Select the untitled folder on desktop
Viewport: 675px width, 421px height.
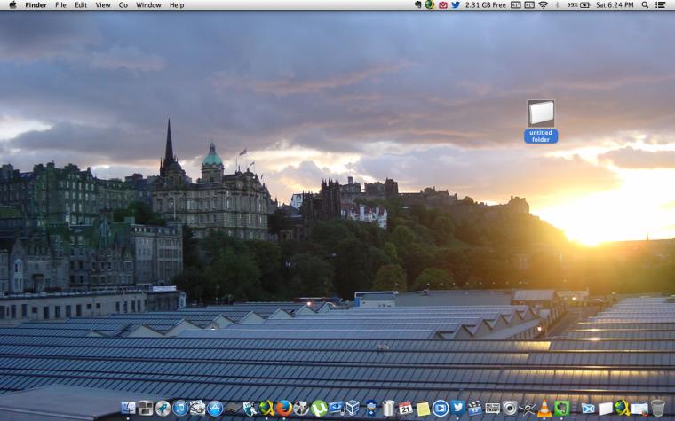coord(541,121)
